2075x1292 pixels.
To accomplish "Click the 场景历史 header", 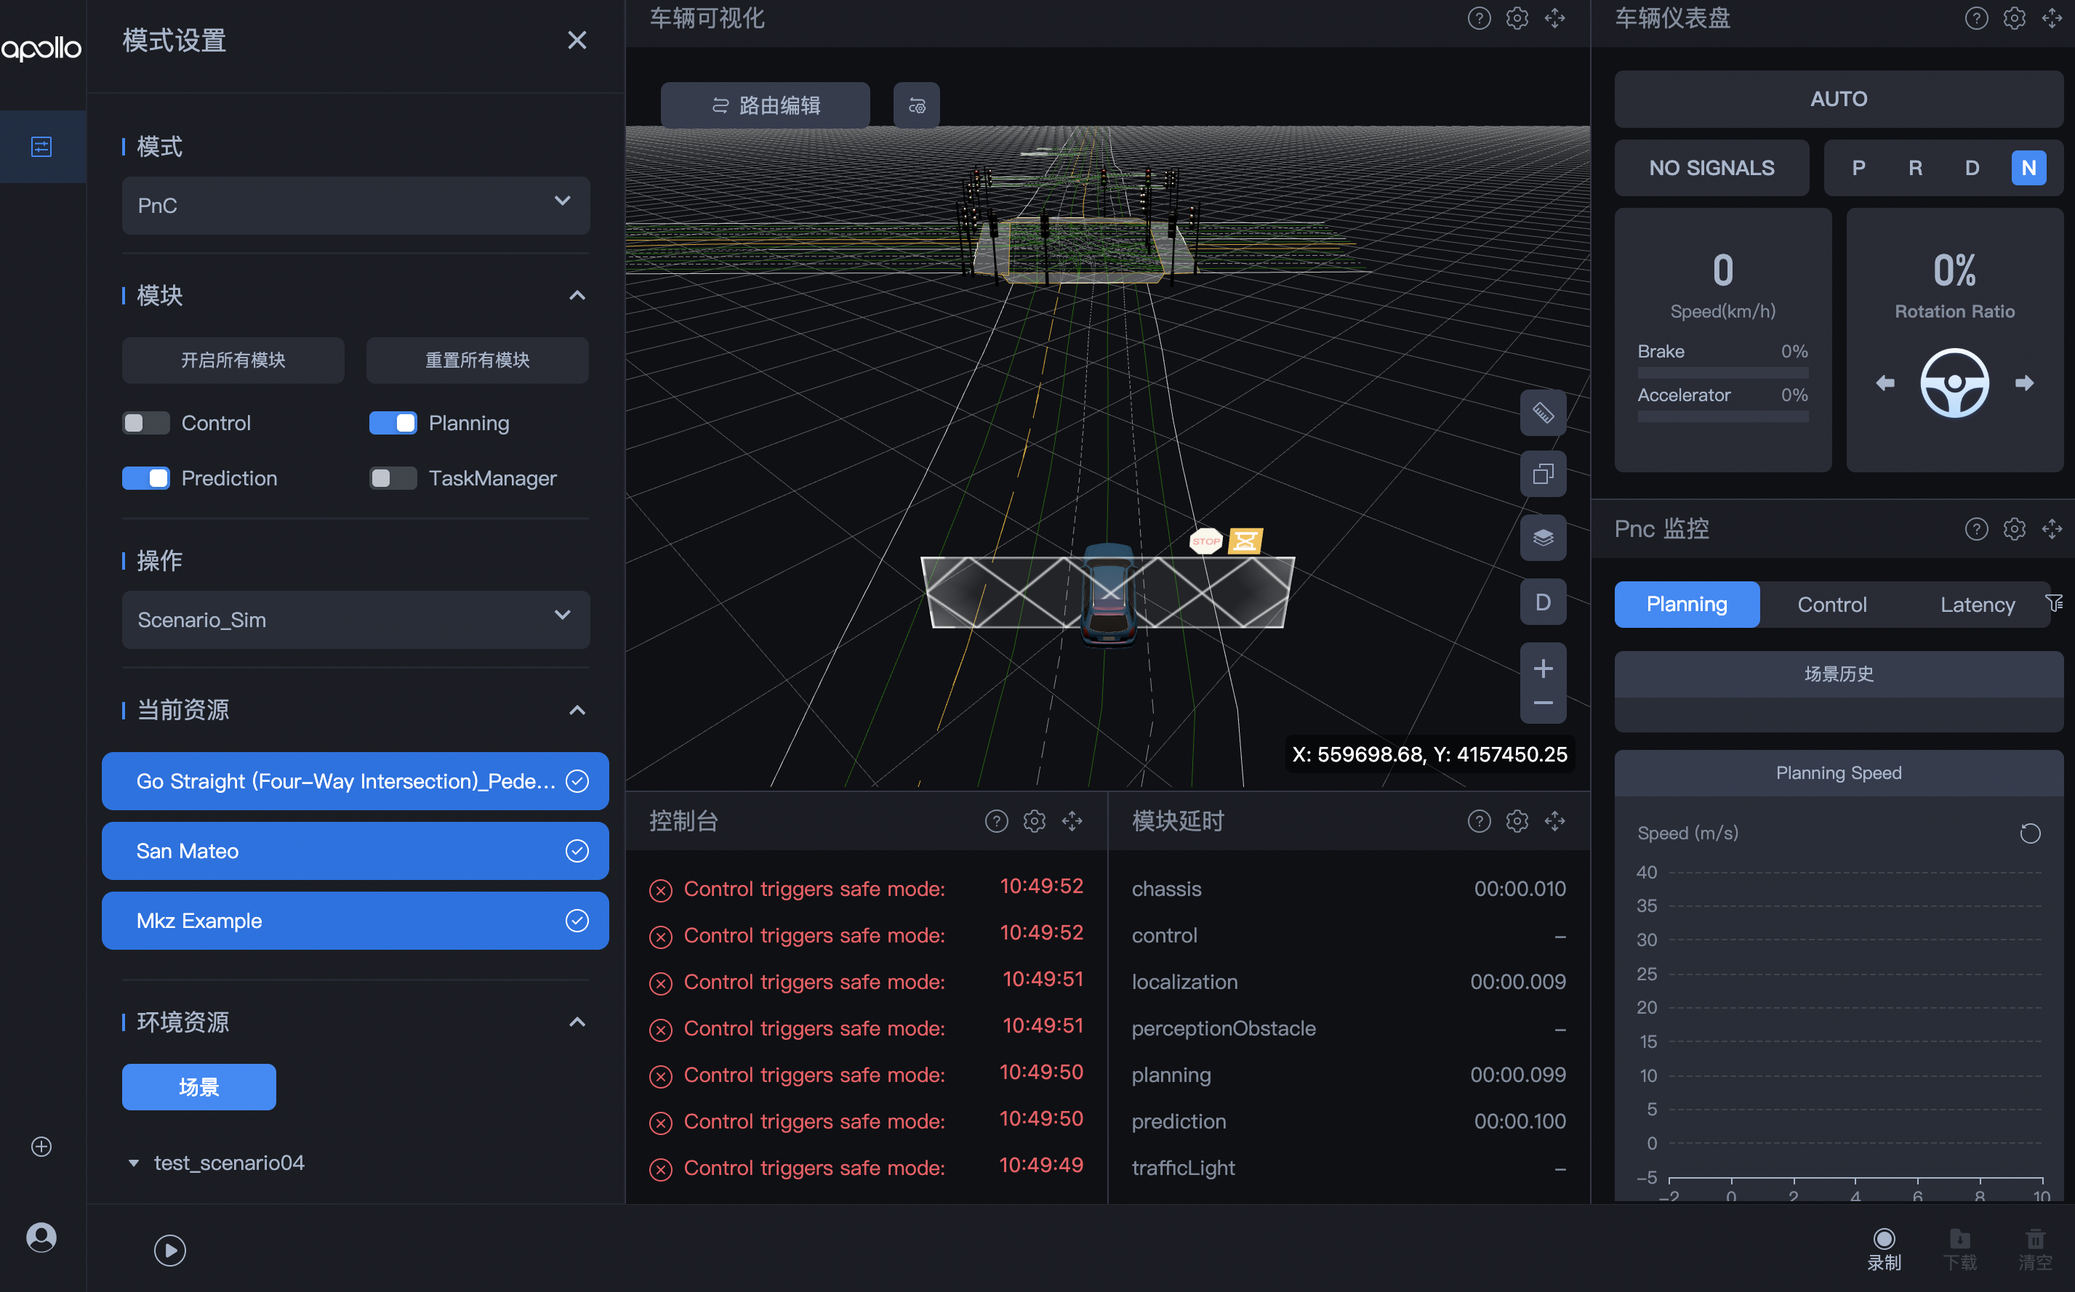I will tap(1838, 674).
